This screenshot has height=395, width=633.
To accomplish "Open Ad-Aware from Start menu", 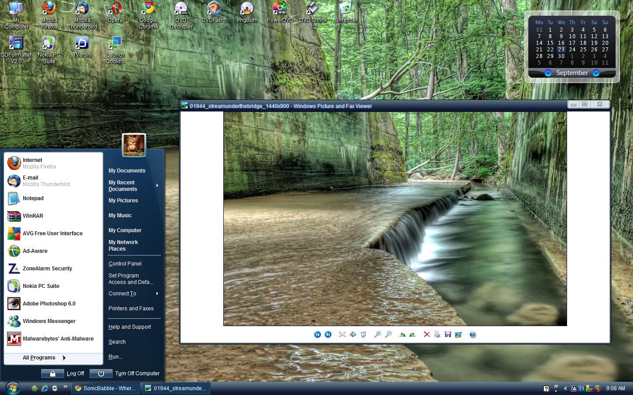I will point(53,251).
